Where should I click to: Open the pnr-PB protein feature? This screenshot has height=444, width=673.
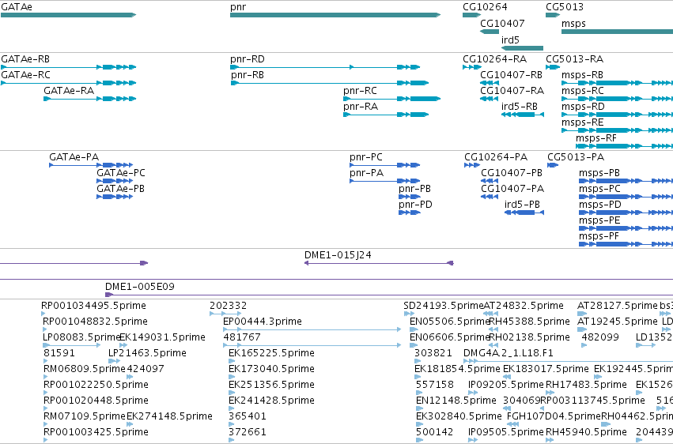click(x=409, y=197)
